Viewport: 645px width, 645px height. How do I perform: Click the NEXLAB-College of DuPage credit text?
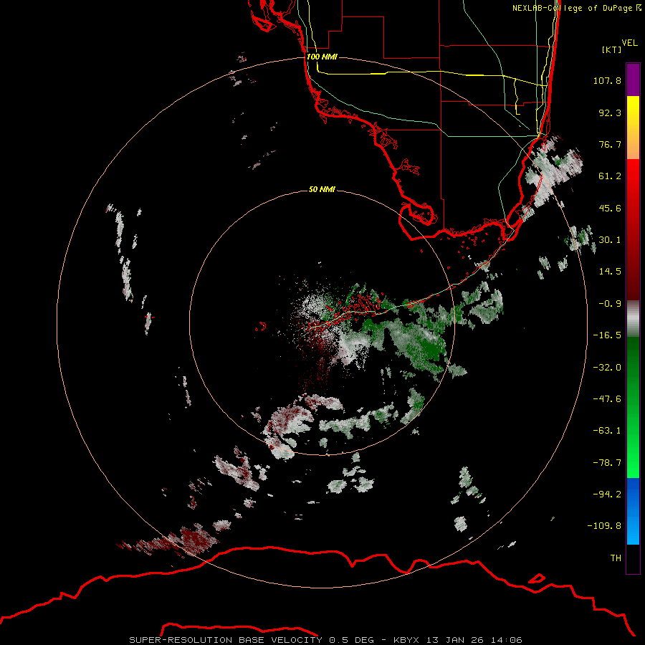pos(576,8)
